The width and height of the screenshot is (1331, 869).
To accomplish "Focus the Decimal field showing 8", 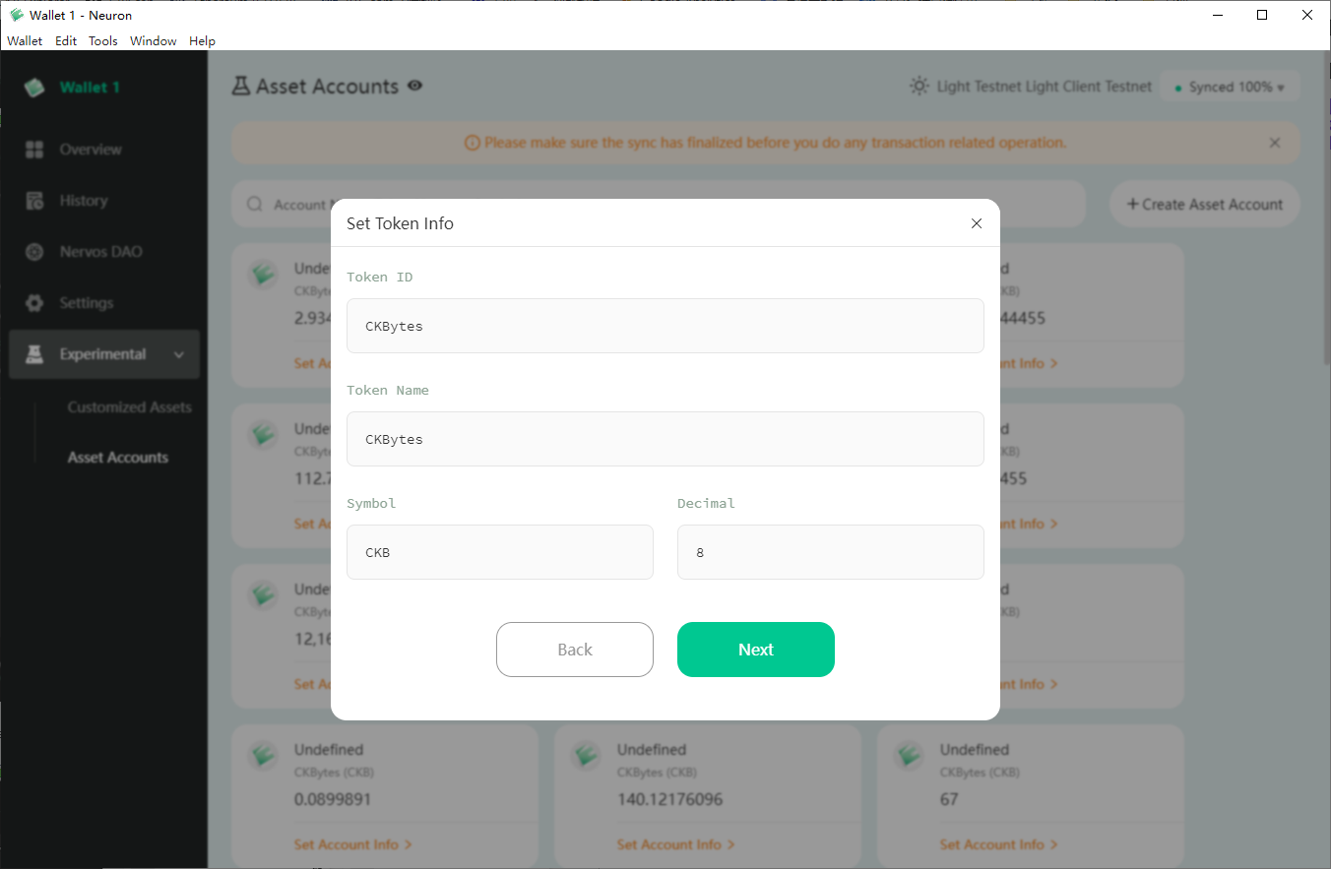I will (831, 552).
